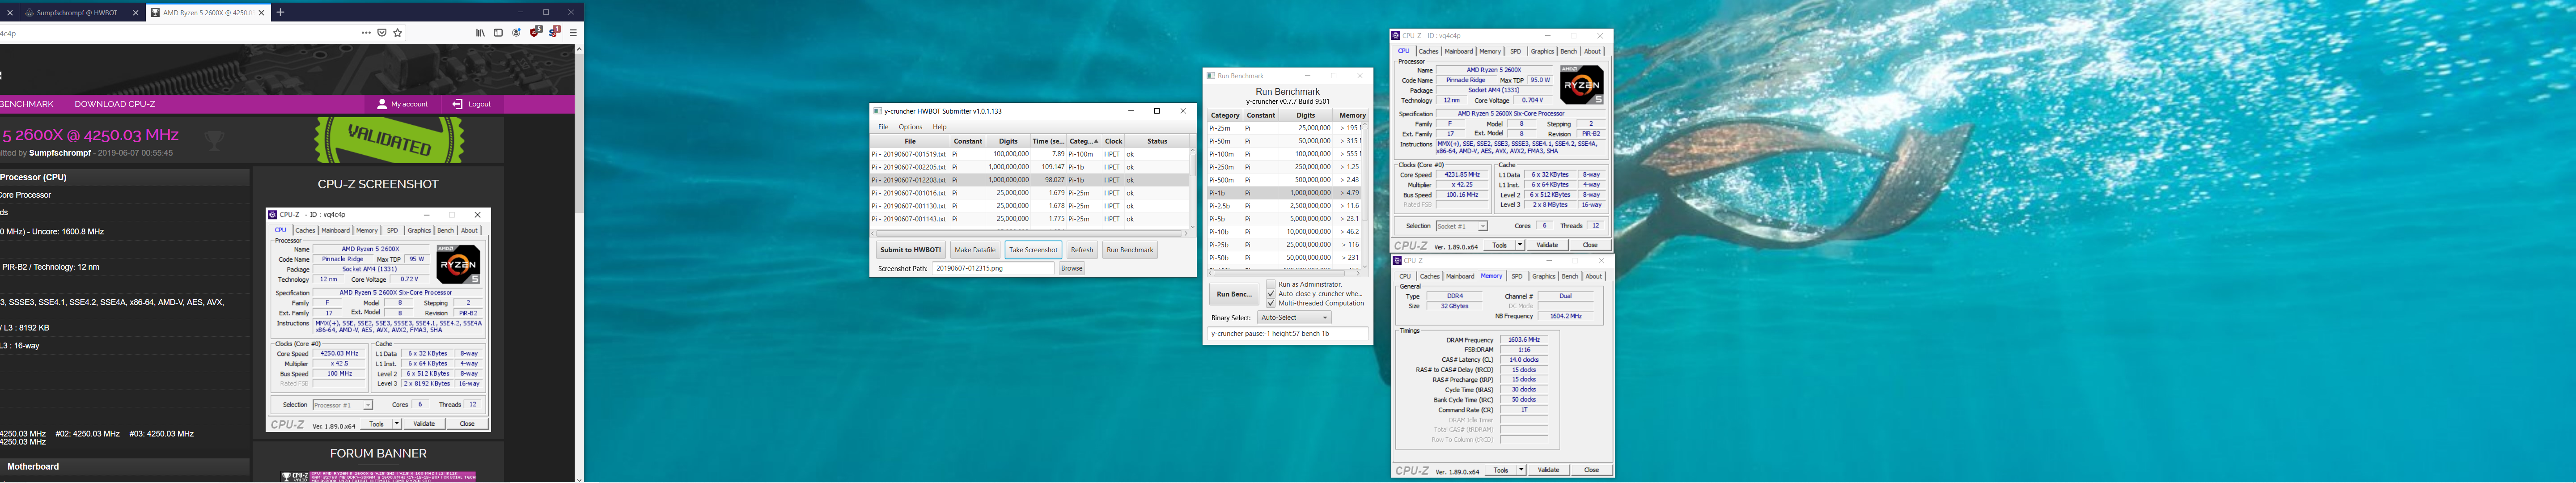Click Make Datafile button

[x=974, y=250]
